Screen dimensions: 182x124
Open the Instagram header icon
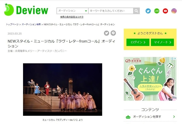[x=174, y=11]
